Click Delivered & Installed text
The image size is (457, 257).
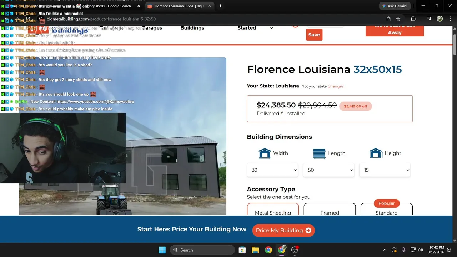point(281,114)
